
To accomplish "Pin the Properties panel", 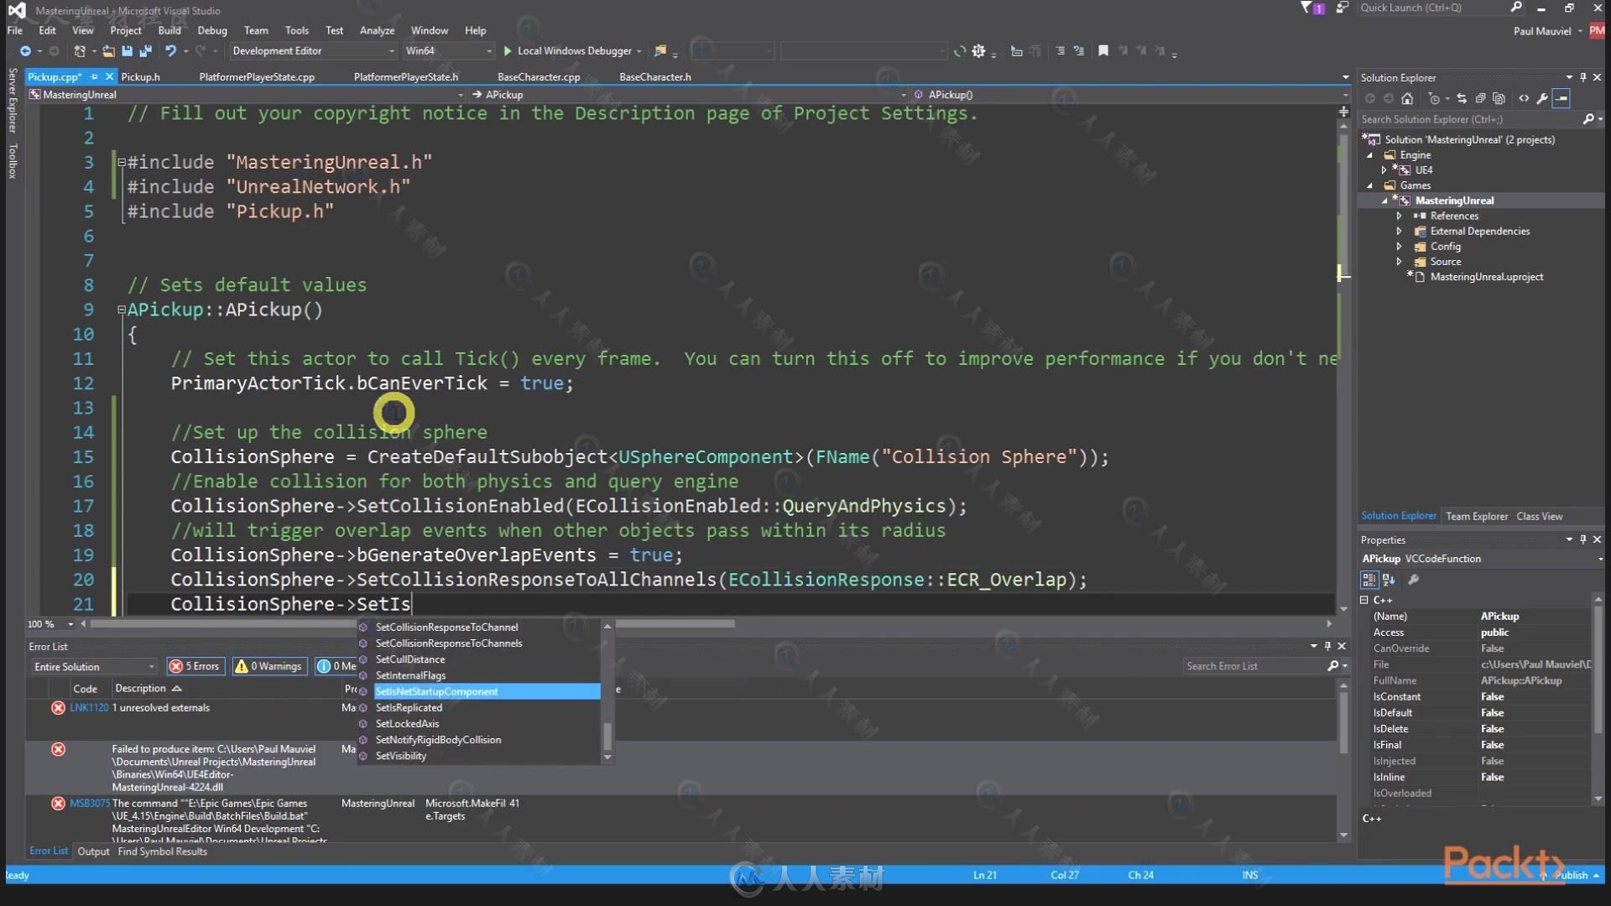I will tap(1583, 539).
